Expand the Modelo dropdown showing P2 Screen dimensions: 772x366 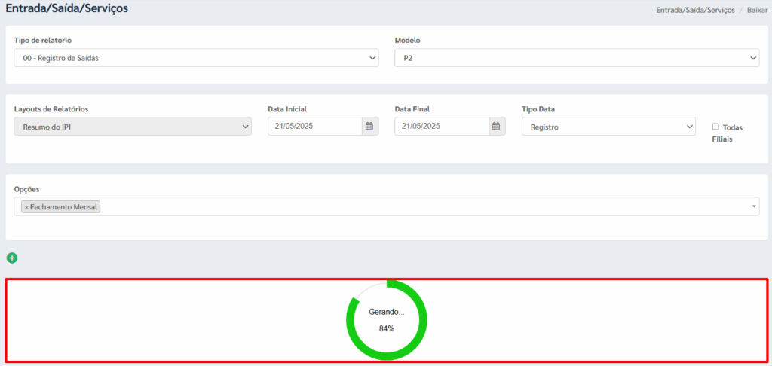577,58
